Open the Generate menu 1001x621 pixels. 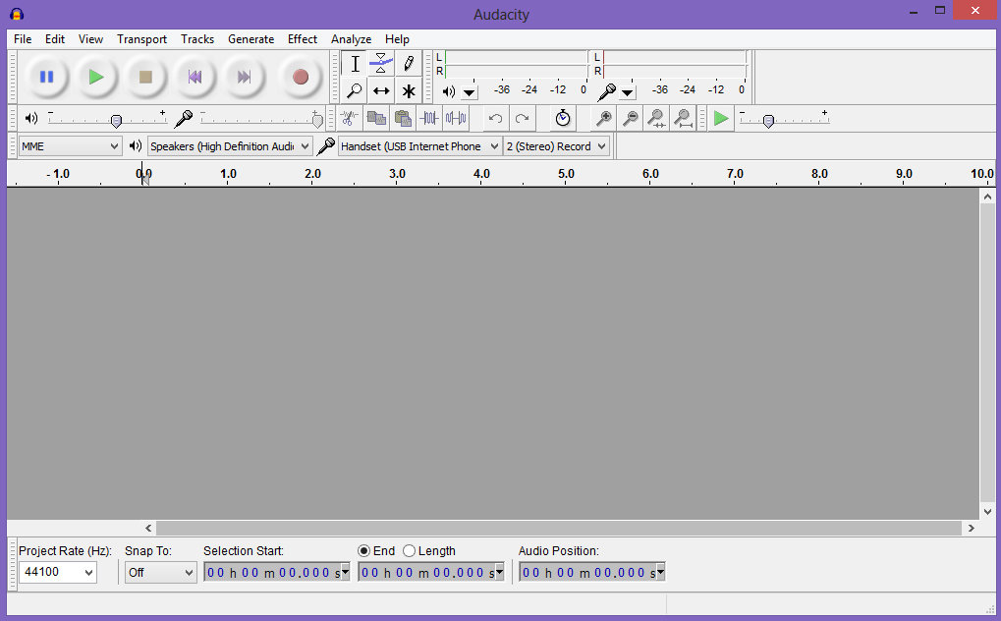tap(250, 39)
